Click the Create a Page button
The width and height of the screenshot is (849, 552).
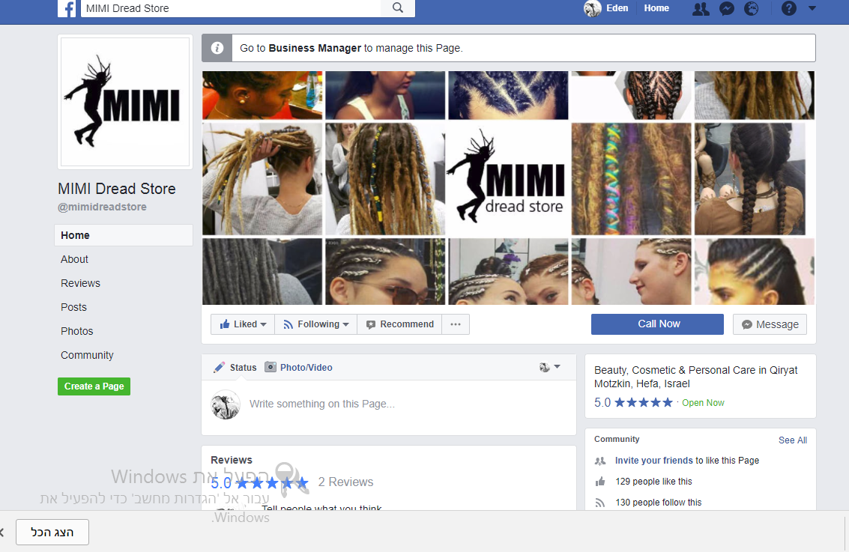pyautogui.click(x=94, y=386)
